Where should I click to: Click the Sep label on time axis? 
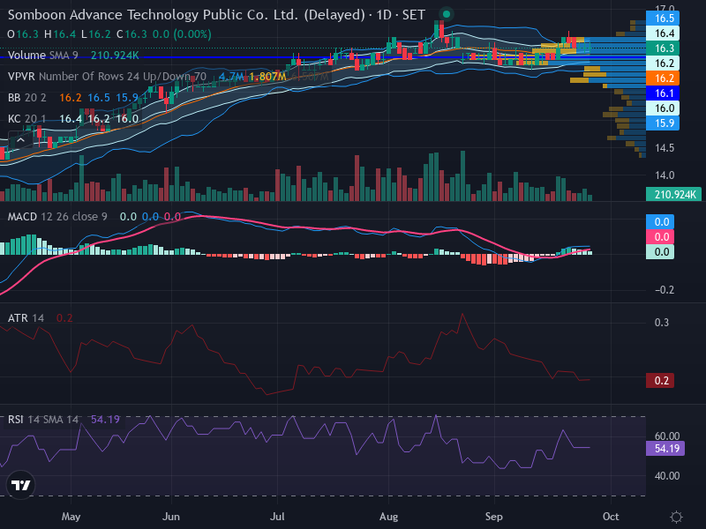(x=493, y=517)
